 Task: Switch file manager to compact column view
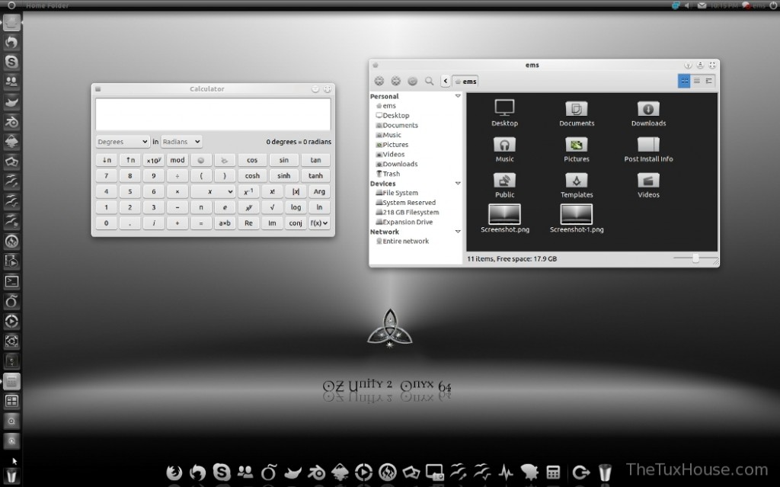(708, 81)
